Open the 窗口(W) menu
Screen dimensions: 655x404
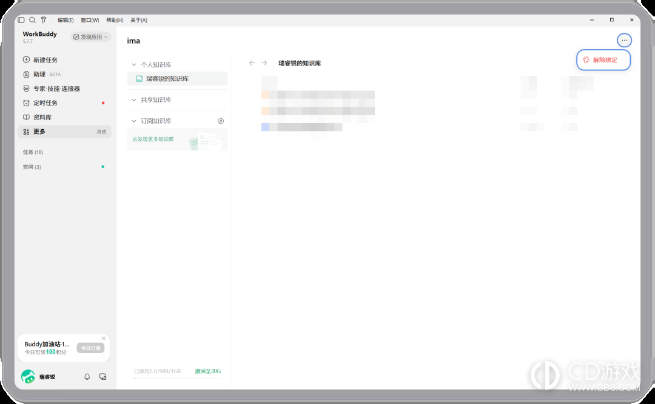pyautogui.click(x=90, y=20)
